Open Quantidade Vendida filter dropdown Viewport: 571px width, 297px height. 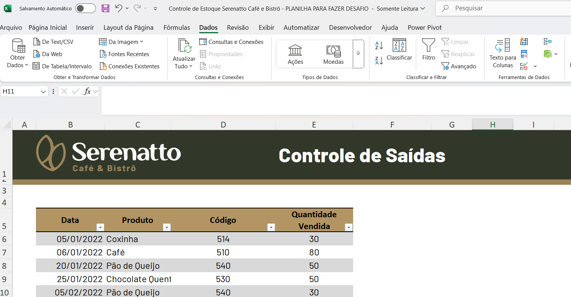click(x=349, y=228)
